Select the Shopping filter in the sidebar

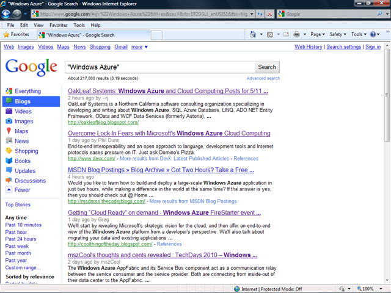tap(26, 151)
